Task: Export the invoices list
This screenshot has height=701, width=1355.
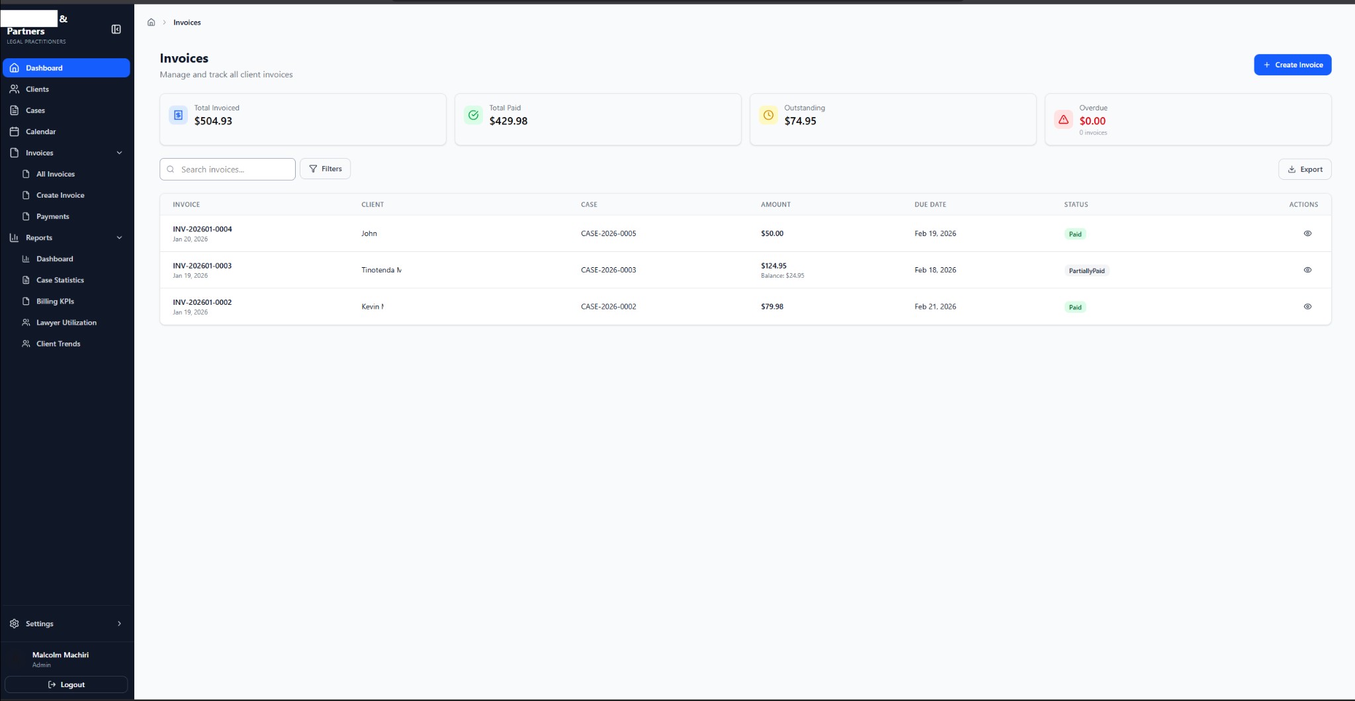Action: coord(1305,169)
